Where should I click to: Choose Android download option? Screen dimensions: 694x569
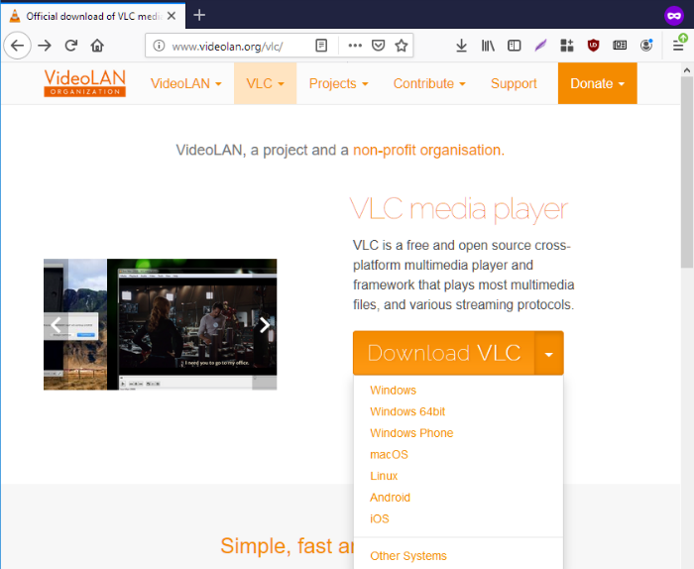390,498
